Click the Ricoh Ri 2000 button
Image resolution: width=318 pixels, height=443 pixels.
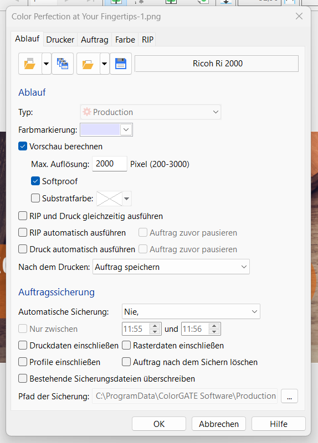click(x=217, y=64)
